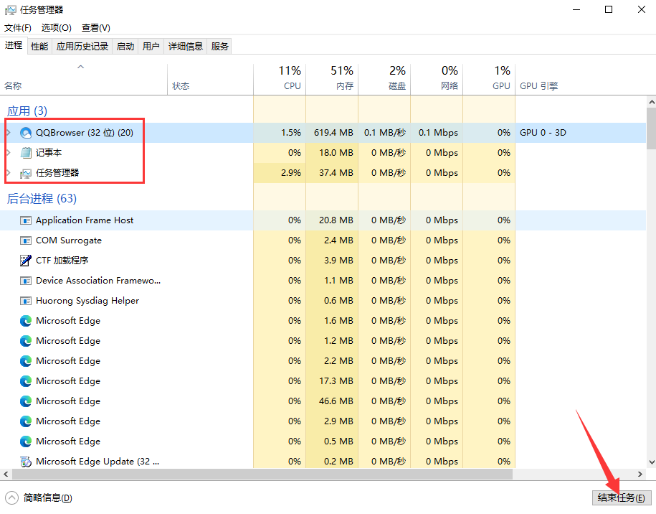Click the Application Frame Host icon
This screenshot has height=514, width=656.
[26, 220]
